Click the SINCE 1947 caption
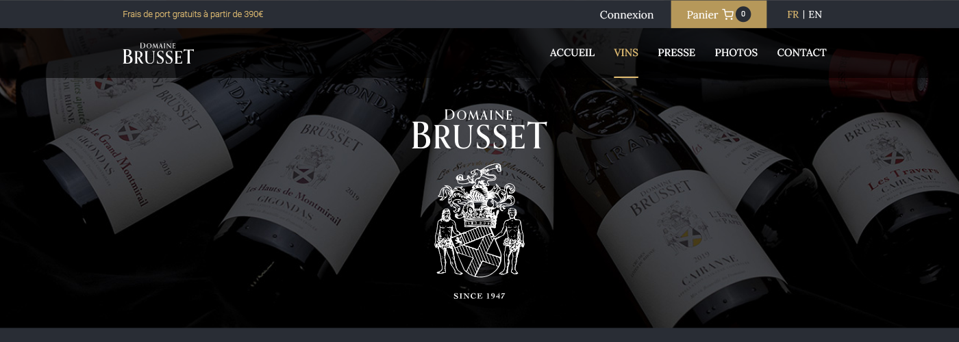 pyautogui.click(x=480, y=296)
